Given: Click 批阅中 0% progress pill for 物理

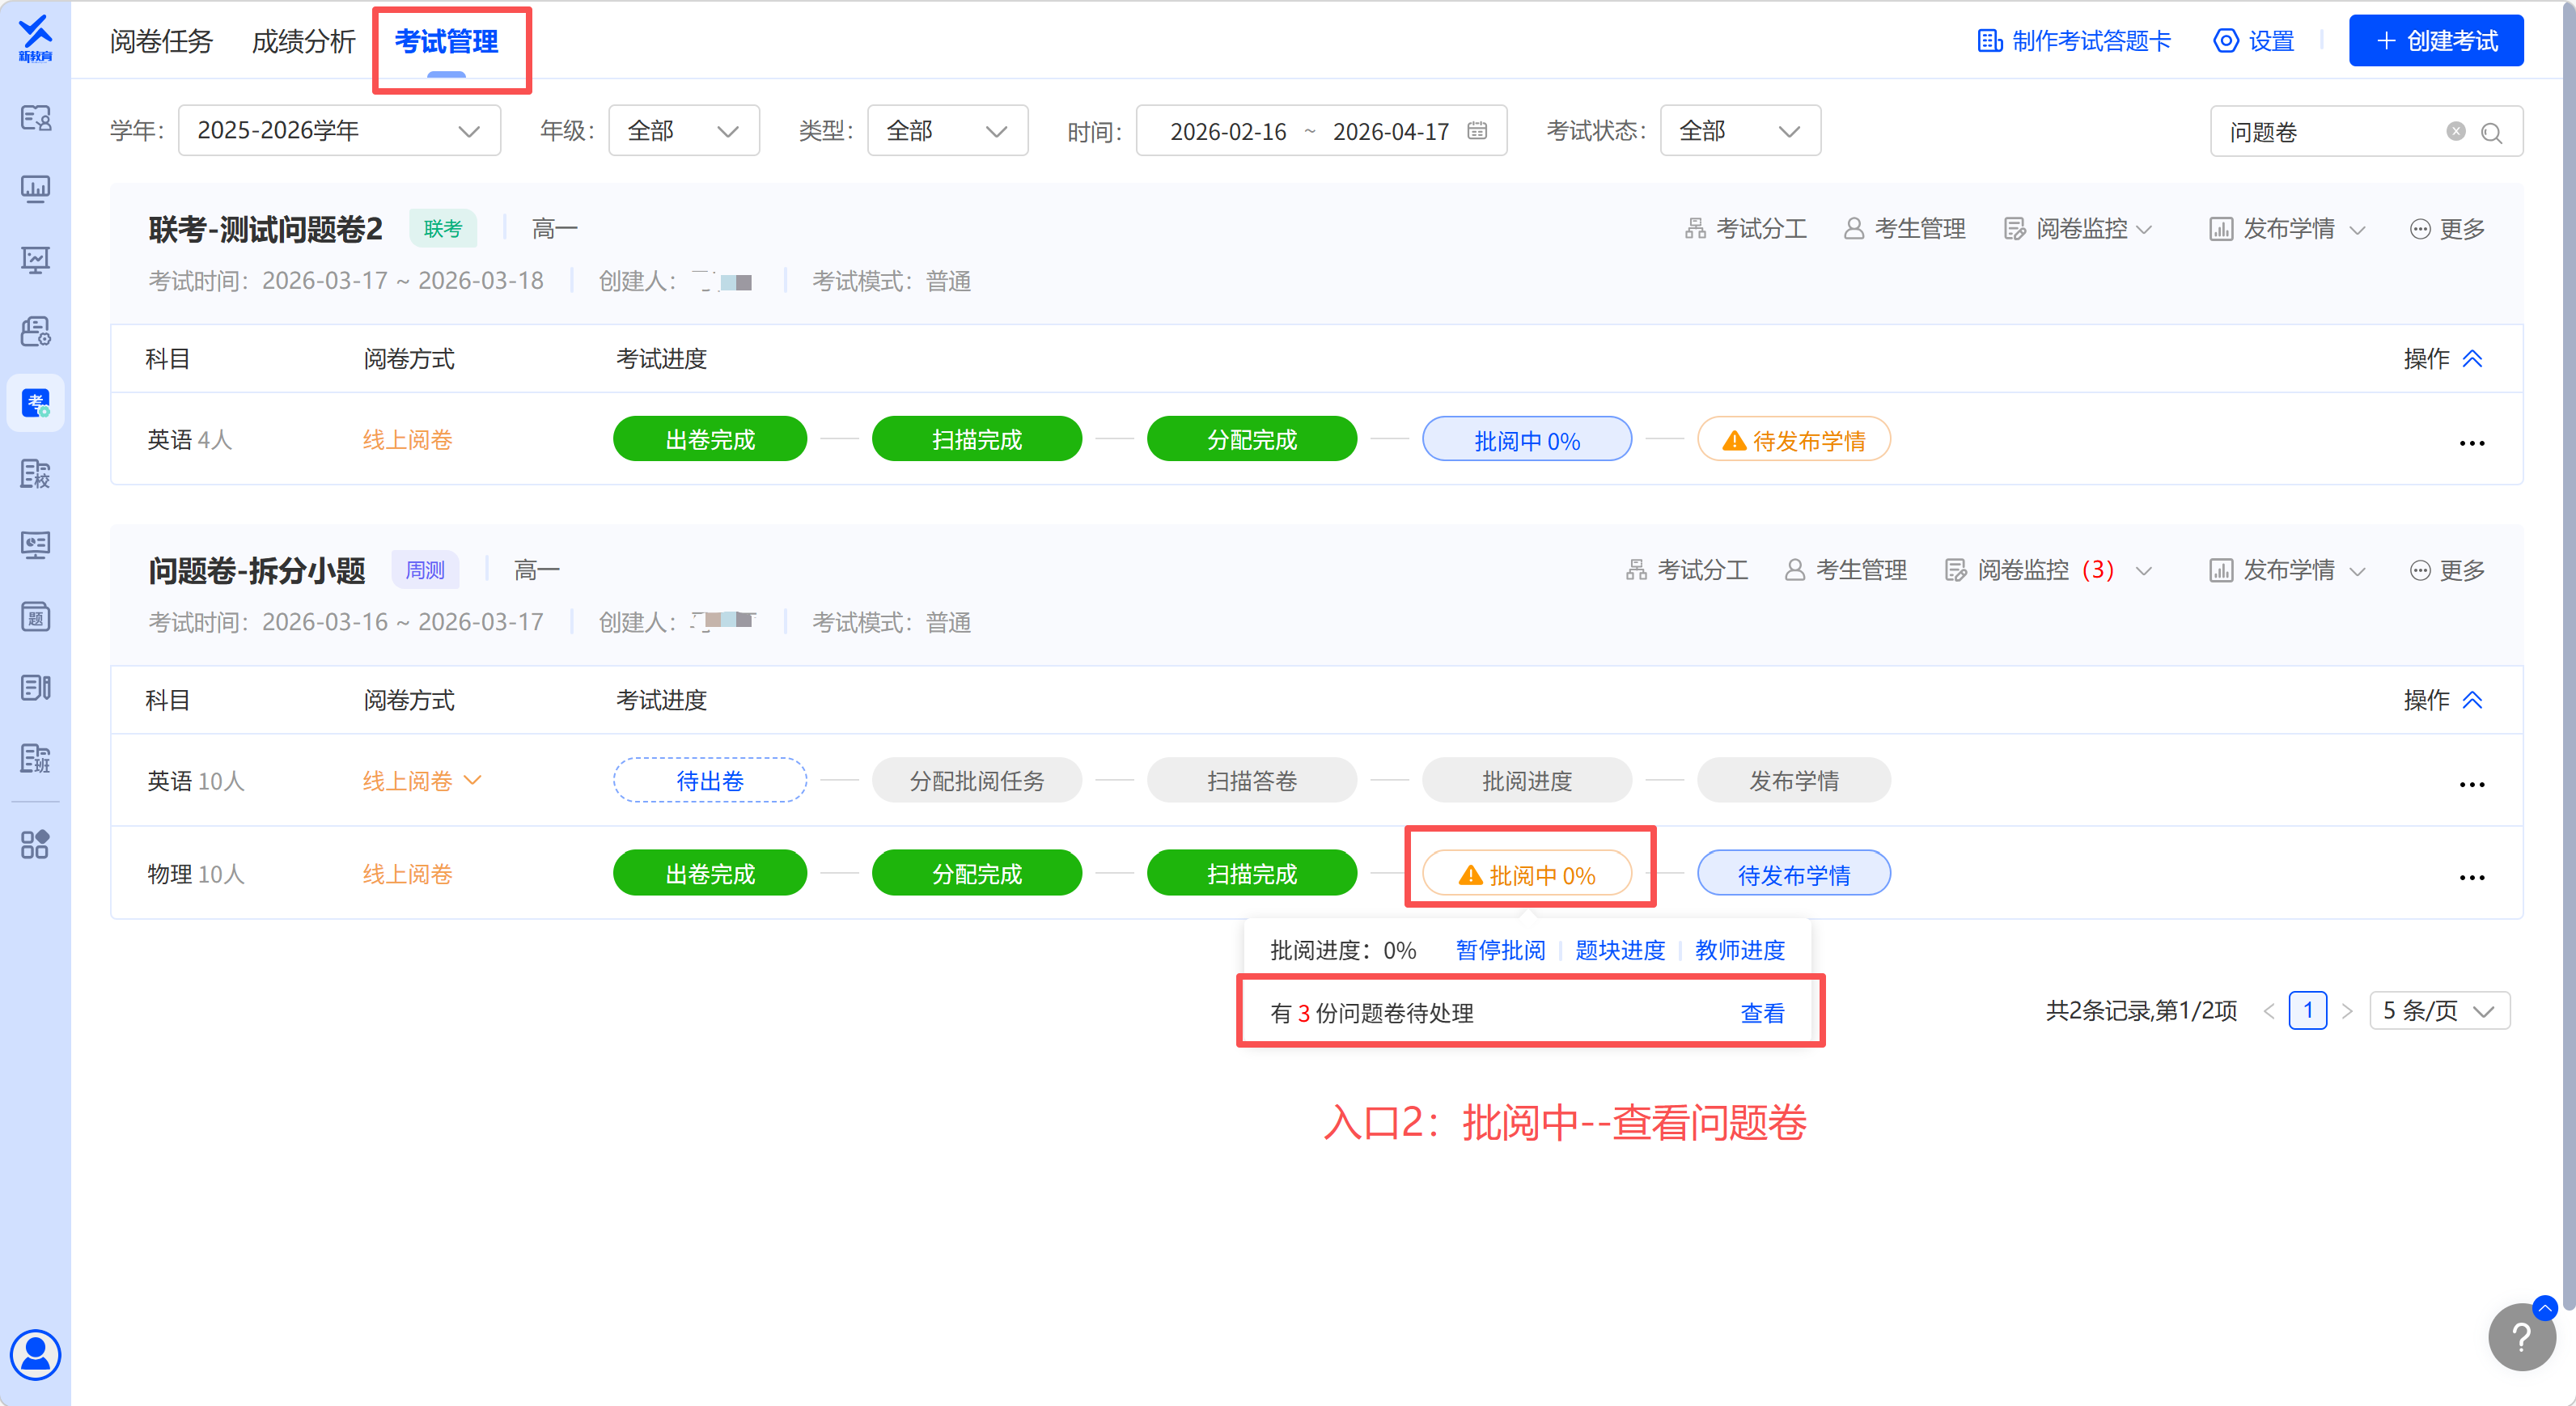Looking at the screenshot, I should [1527, 875].
